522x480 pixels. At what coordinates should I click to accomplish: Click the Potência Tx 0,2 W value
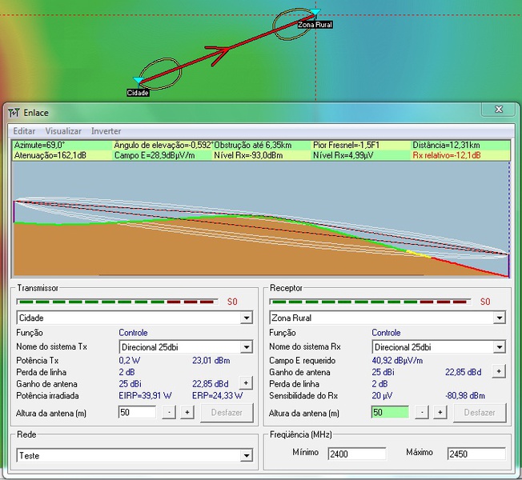pyautogui.click(x=130, y=360)
